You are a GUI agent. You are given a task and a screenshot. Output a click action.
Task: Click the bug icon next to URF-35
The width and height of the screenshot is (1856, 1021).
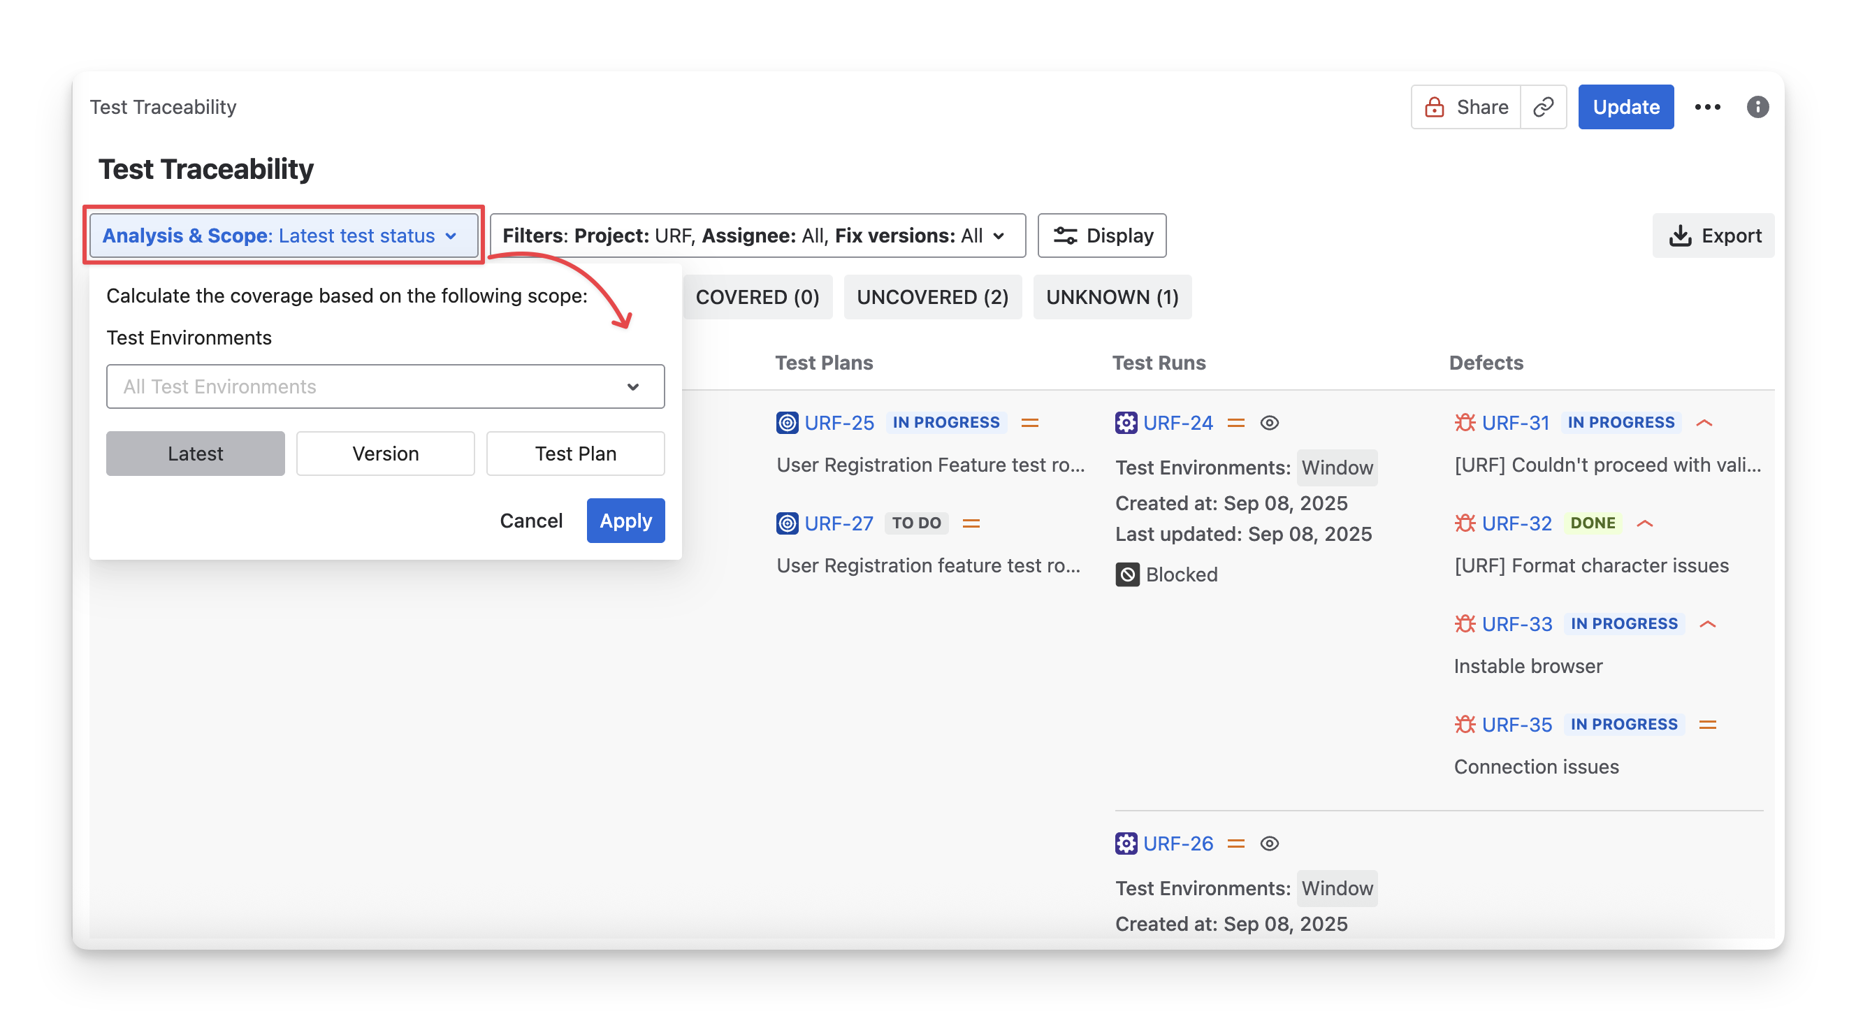coord(1465,724)
